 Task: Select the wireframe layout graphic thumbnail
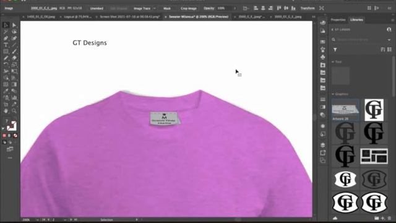point(374,156)
